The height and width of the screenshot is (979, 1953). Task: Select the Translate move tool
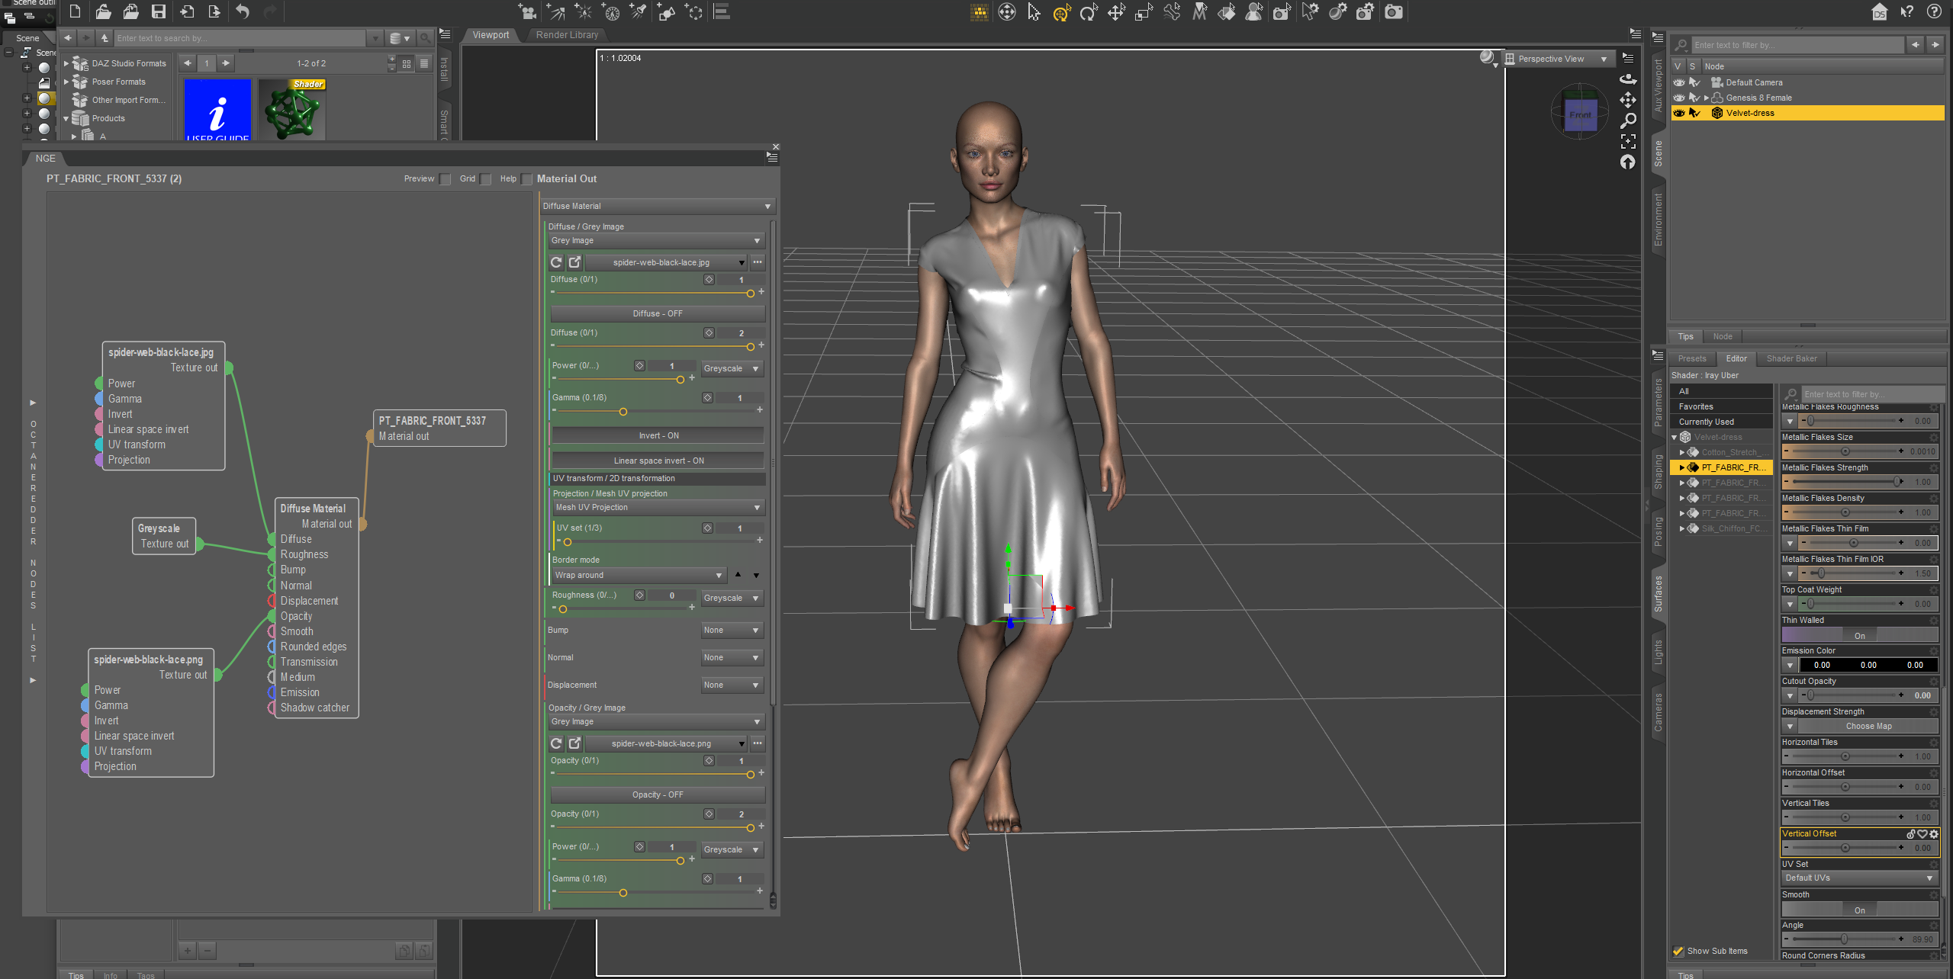pos(1116,12)
